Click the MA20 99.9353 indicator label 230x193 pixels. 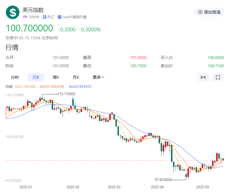80,87
